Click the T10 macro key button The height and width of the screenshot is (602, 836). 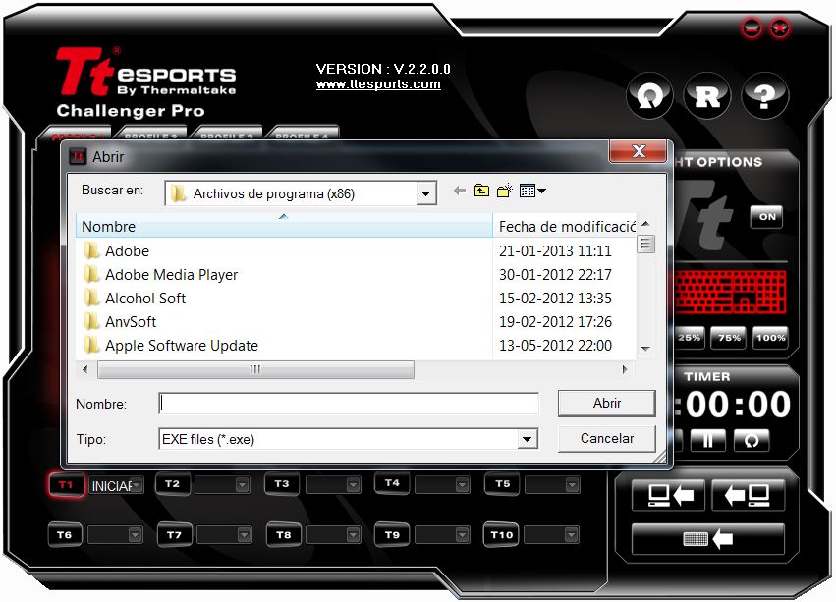tap(502, 535)
